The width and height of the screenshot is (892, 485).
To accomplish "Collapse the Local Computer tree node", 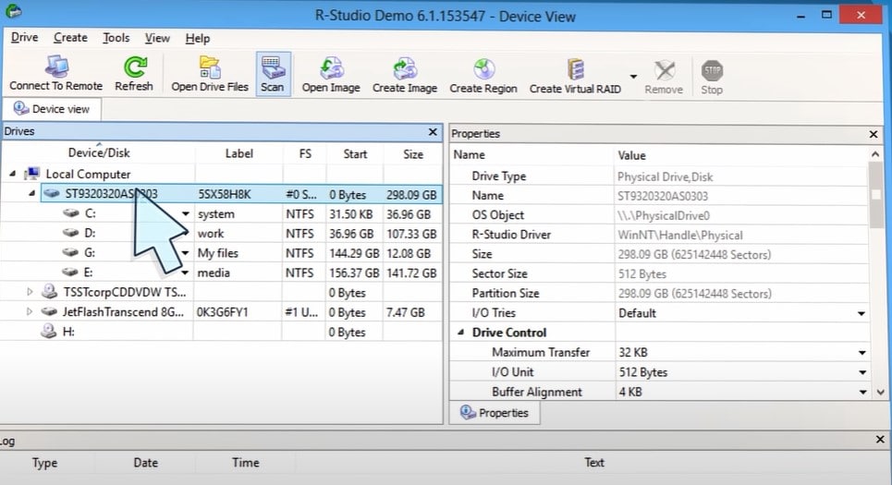I will [13, 174].
